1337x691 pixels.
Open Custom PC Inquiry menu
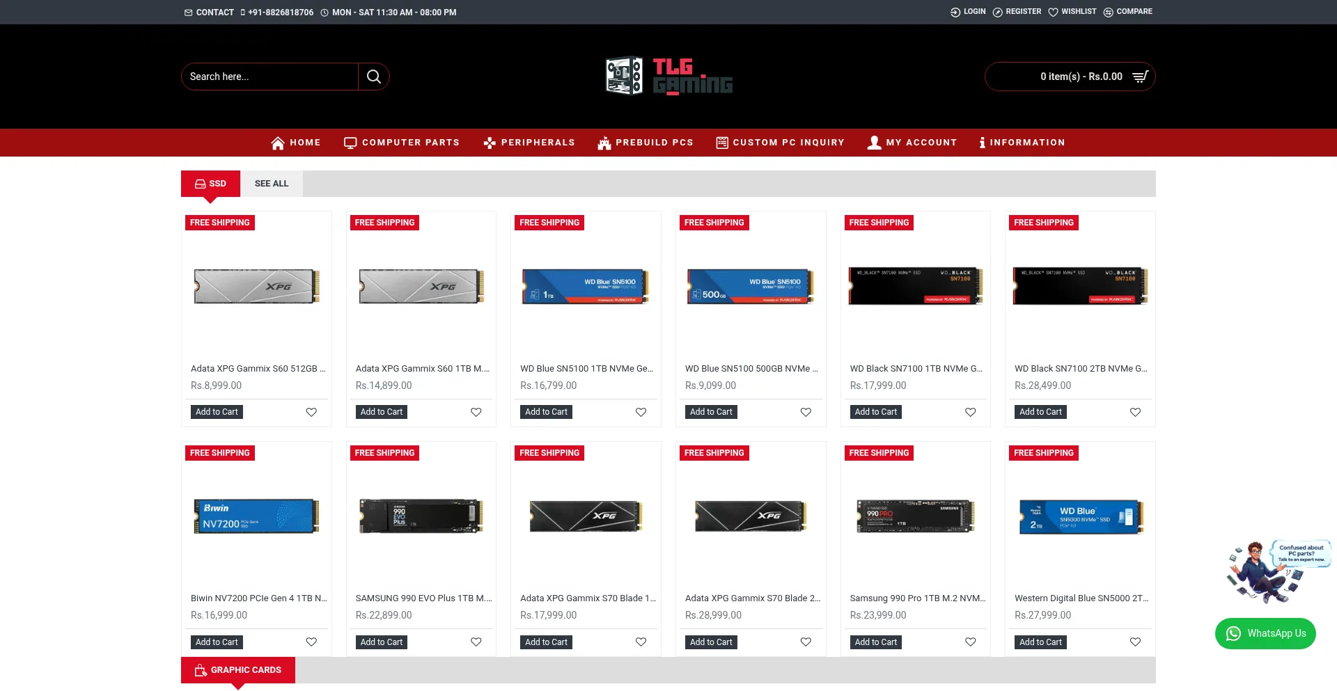(x=780, y=143)
